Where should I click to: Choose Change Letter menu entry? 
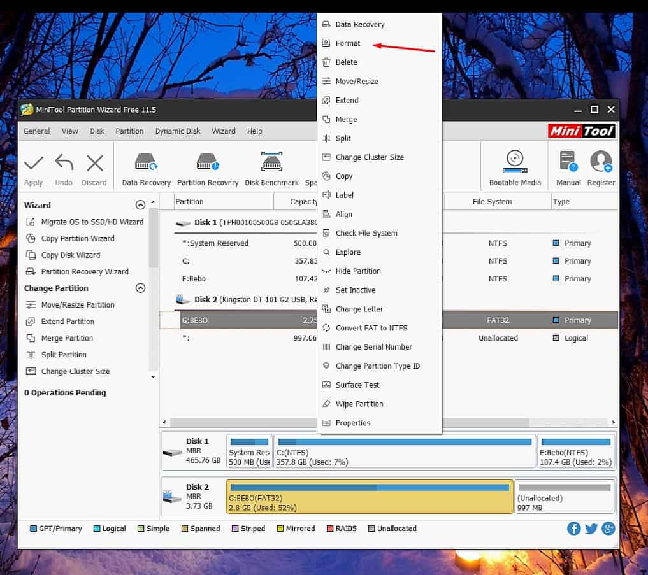coord(379,309)
